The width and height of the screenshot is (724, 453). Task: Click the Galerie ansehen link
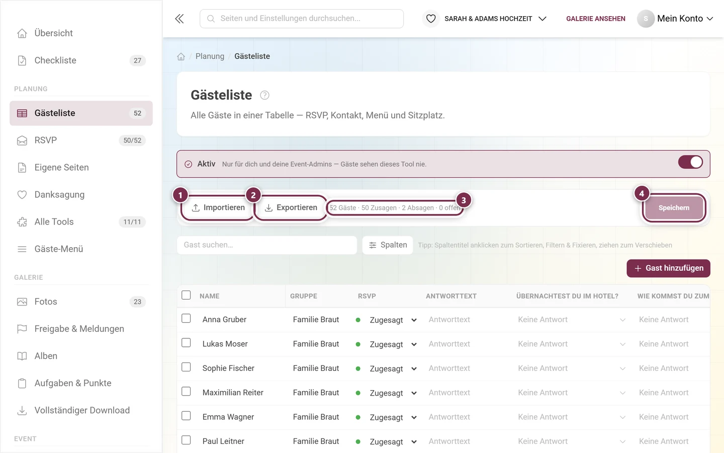pyautogui.click(x=596, y=19)
